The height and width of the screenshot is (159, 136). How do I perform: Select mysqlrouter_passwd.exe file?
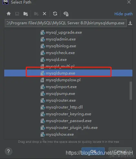point(69,121)
